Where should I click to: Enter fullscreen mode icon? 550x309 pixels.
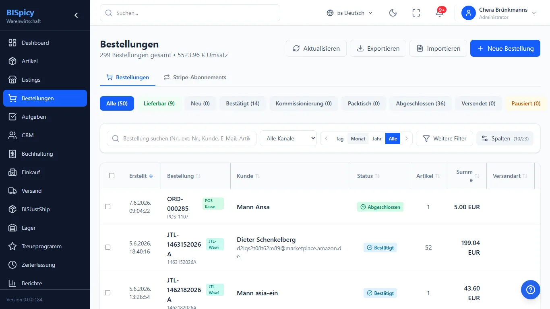coord(416,13)
